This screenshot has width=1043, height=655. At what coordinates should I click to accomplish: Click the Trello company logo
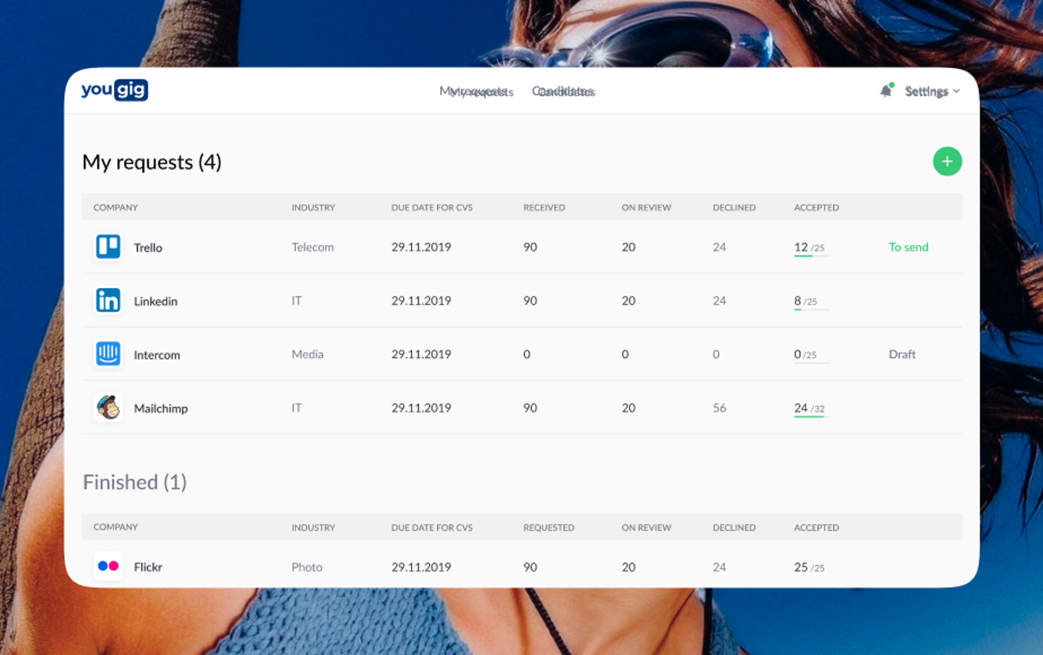tap(108, 247)
